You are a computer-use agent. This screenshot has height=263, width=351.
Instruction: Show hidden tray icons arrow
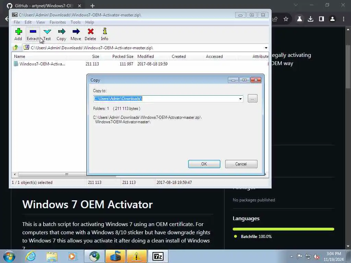click(291, 257)
